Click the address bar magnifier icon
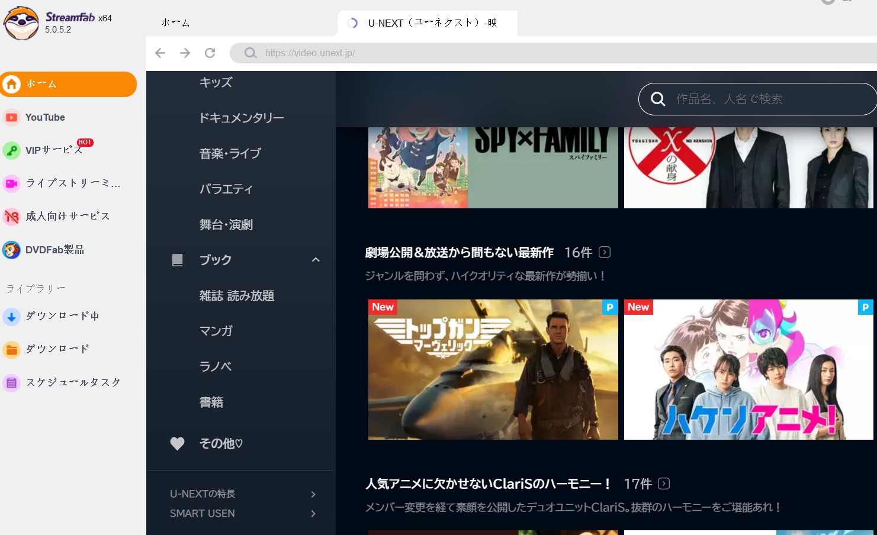 click(x=250, y=53)
